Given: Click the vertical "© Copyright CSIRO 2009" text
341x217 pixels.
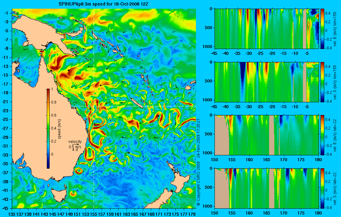Looking at the screenshot, I should click(198, 184).
